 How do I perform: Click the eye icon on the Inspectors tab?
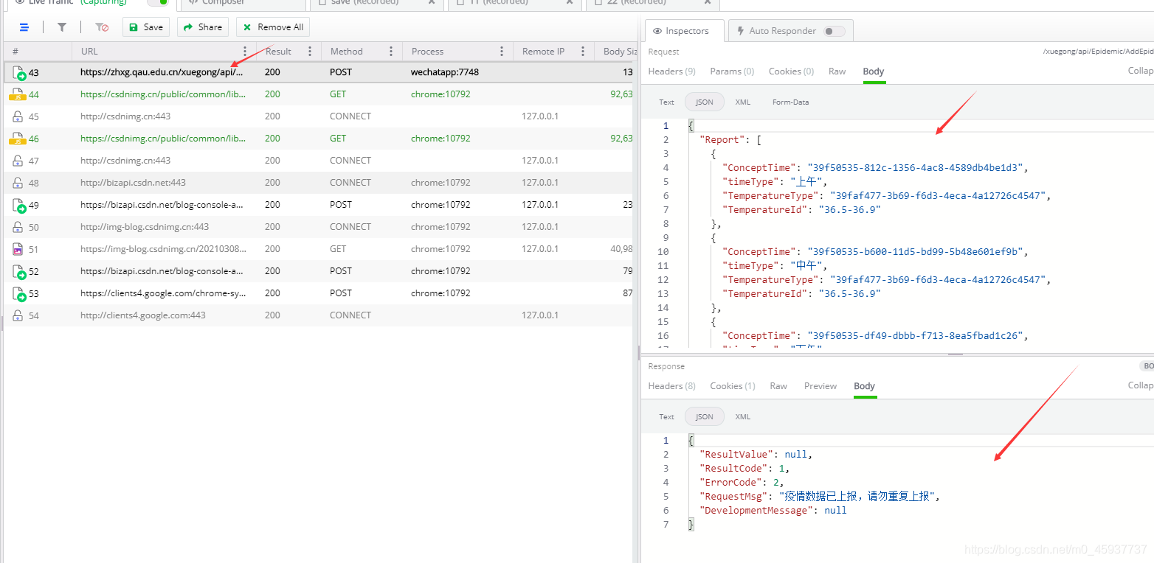tap(657, 31)
